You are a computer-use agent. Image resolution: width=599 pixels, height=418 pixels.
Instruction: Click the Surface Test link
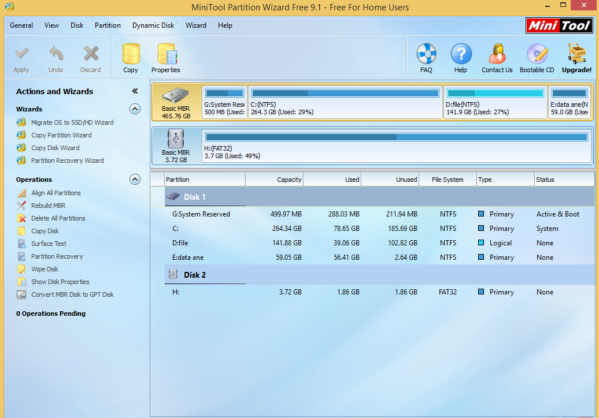[49, 244]
